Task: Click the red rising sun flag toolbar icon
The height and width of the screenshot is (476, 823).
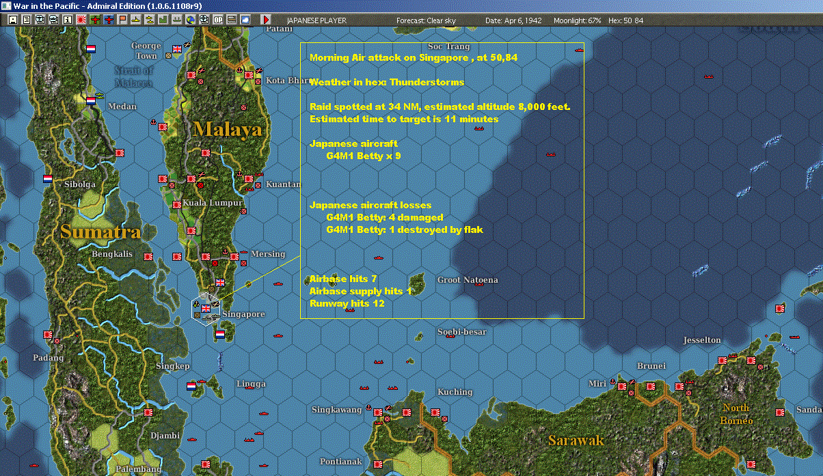Action: tap(81, 20)
